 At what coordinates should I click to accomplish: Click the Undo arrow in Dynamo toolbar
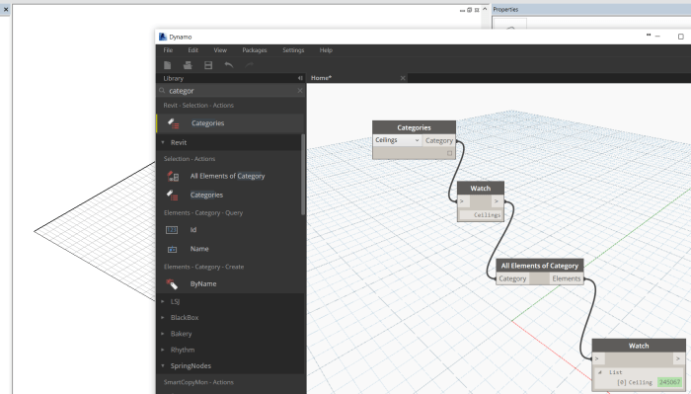click(229, 65)
